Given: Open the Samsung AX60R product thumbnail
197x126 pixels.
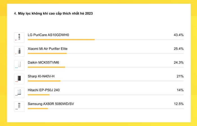Looking at the screenshot, I should pos(19,107).
